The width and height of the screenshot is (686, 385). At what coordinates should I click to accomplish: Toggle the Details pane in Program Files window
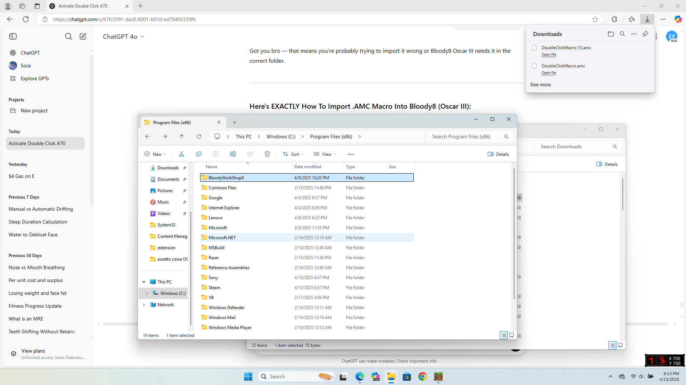tap(498, 154)
